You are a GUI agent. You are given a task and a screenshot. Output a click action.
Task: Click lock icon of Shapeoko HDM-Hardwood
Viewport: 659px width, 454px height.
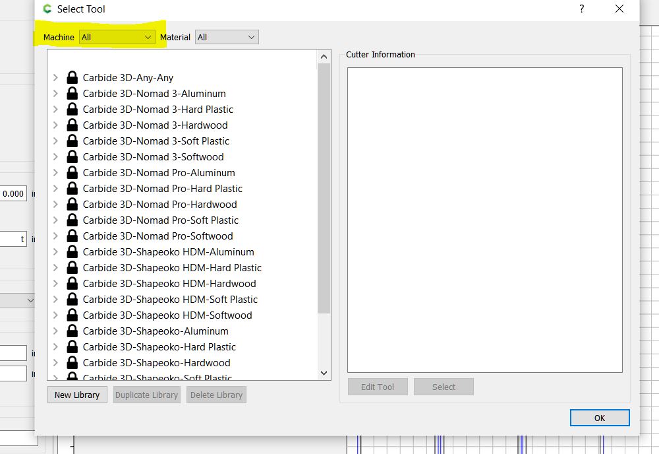pos(72,284)
